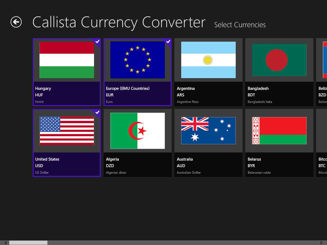Uncheck the Europe EUR tile checkmark
Viewport: 327px width, 245px height.
point(168,41)
